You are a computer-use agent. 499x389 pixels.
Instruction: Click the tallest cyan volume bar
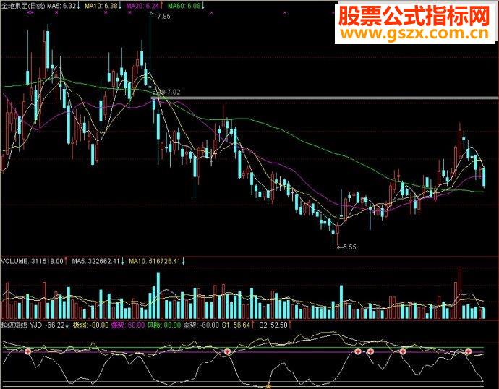coord(158,296)
